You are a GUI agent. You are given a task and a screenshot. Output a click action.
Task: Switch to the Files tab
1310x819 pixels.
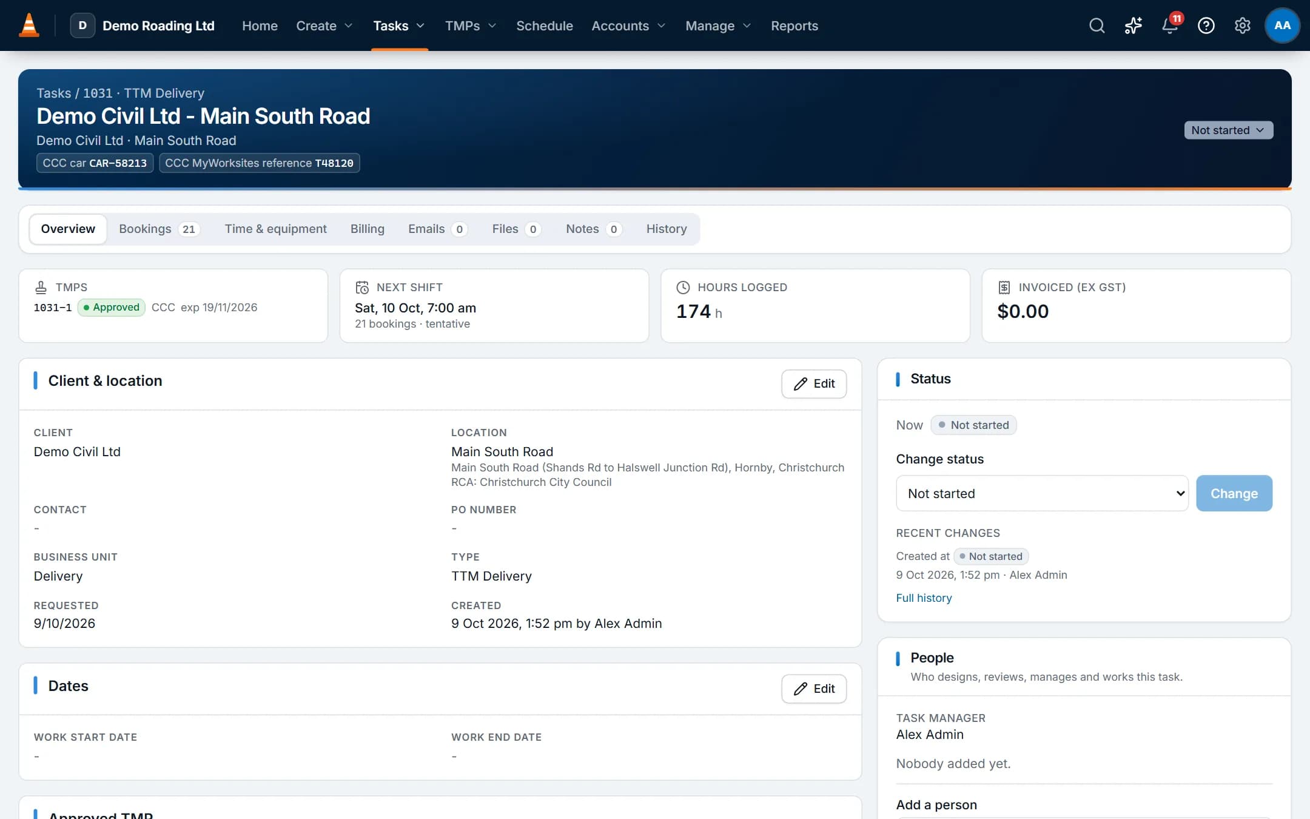point(516,229)
